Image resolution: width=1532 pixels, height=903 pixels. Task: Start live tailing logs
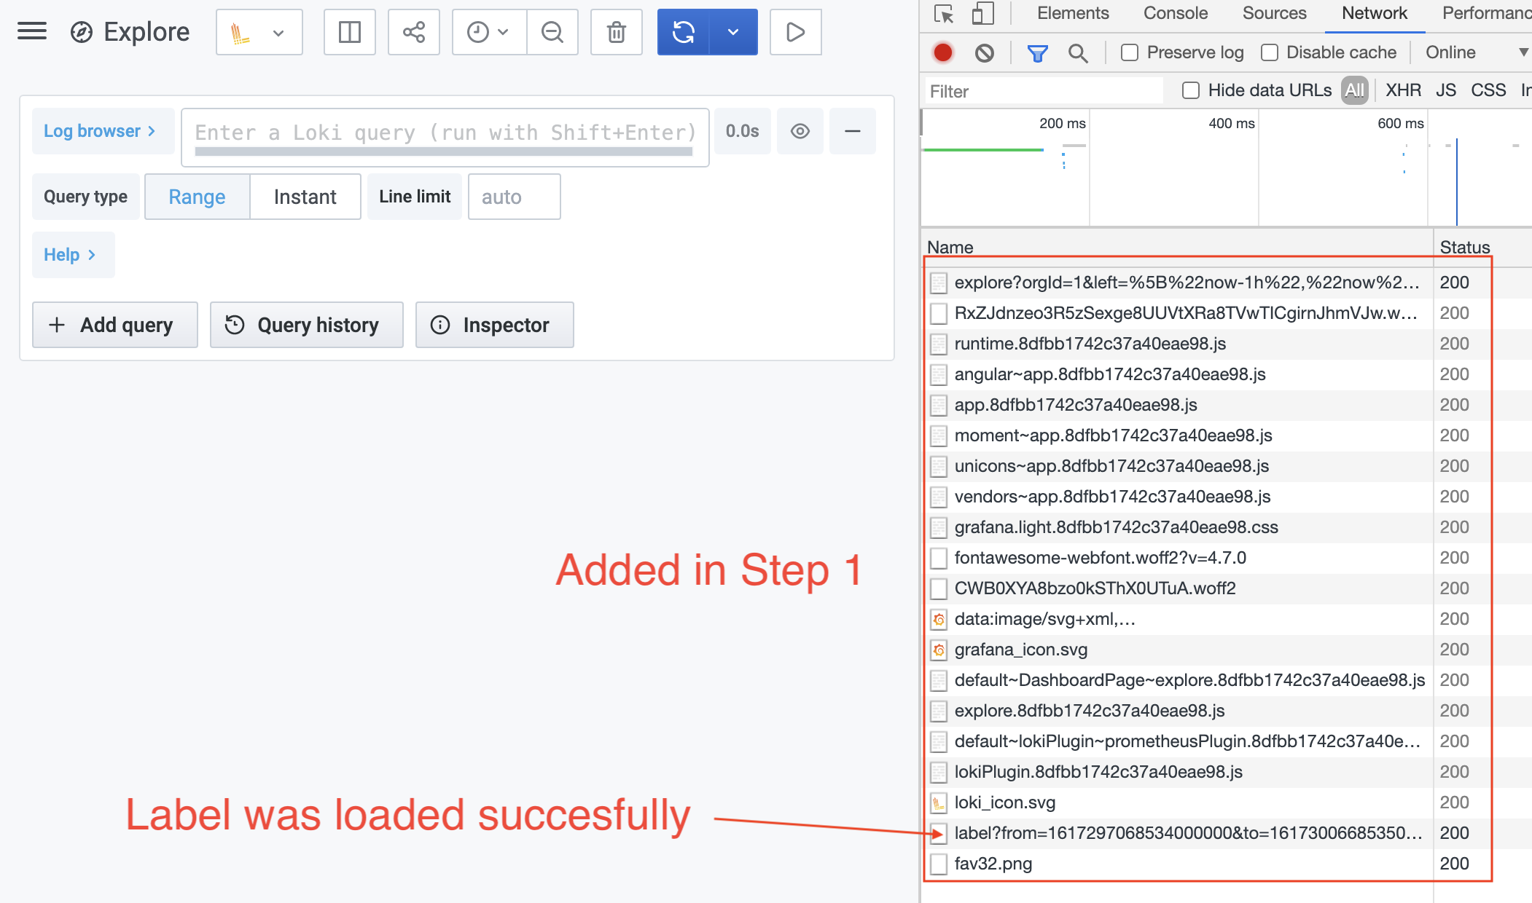[796, 32]
